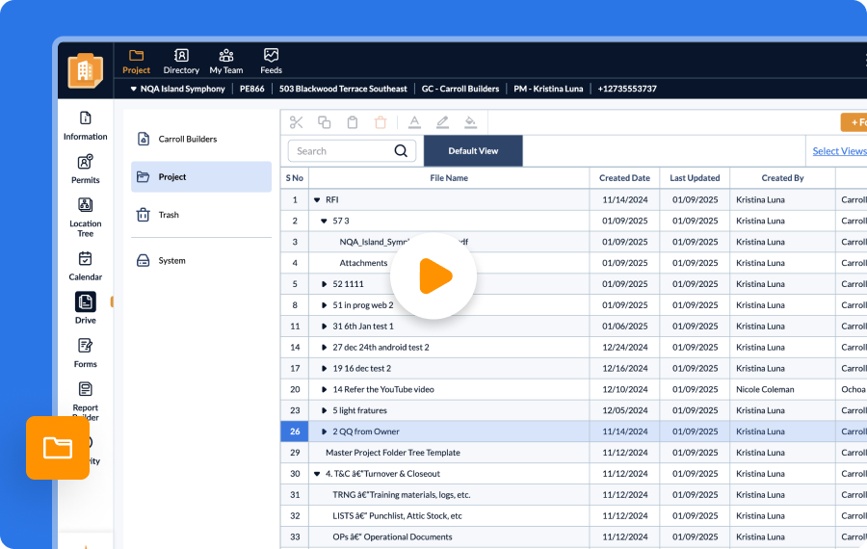Click the 01/06/2025 created date cell
The height and width of the screenshot is (549, 867).
[x=625, y=327]
